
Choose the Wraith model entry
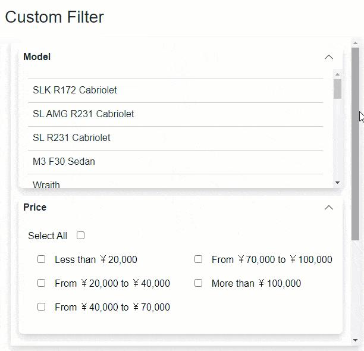(x=175, y=181)
